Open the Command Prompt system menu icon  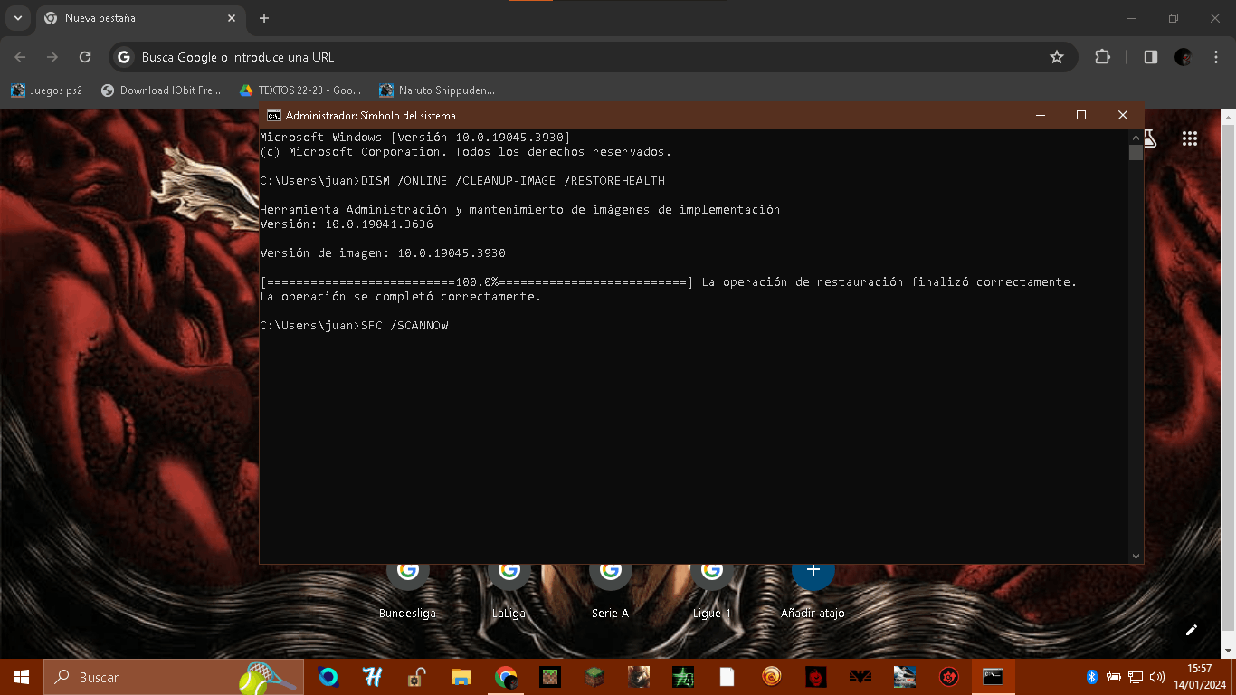[273, 116]
